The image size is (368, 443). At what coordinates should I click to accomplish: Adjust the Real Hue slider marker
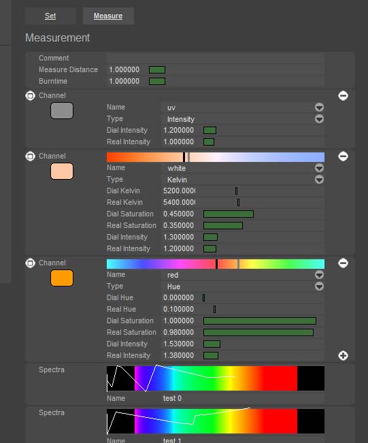coord(215,310)
